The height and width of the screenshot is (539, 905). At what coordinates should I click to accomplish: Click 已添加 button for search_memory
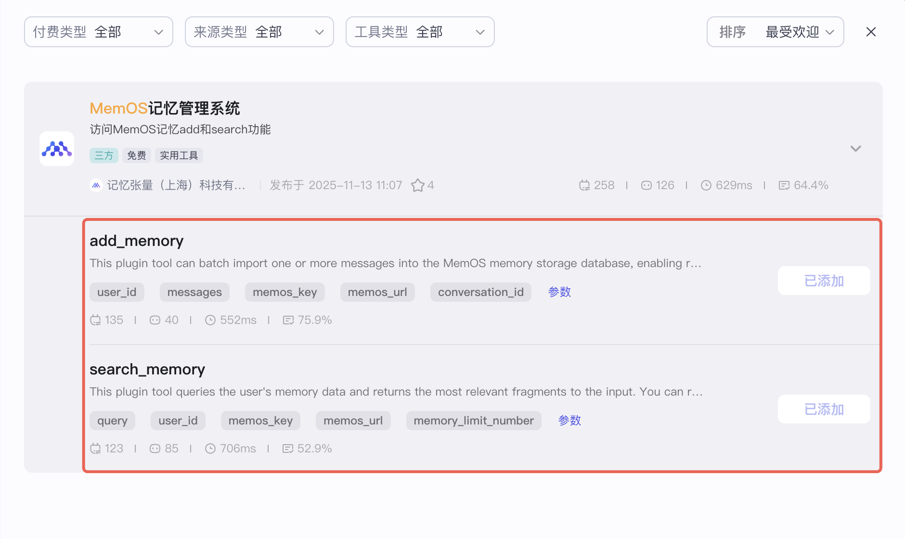coord(824,409)
